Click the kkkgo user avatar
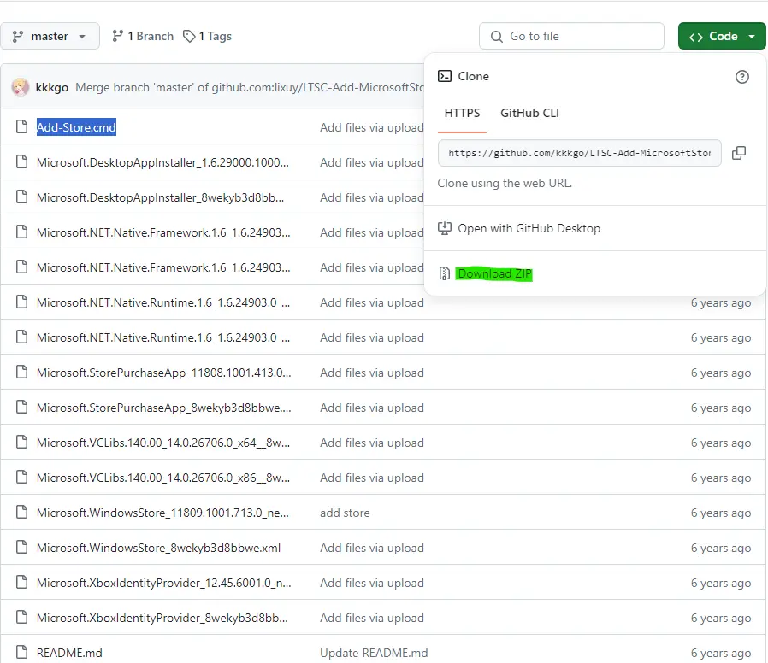 coord(20,87)
